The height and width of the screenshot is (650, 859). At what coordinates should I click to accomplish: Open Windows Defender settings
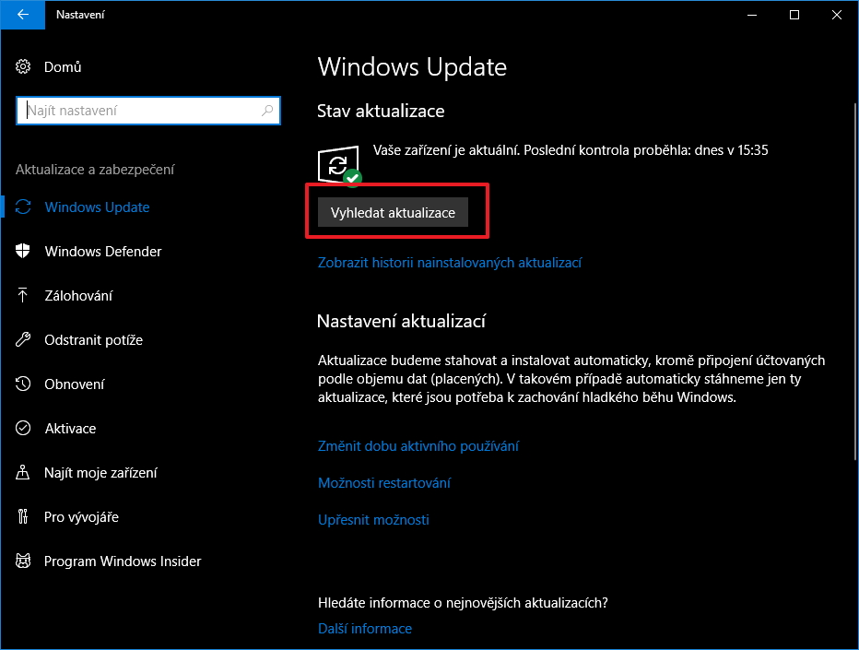(103, 252)
